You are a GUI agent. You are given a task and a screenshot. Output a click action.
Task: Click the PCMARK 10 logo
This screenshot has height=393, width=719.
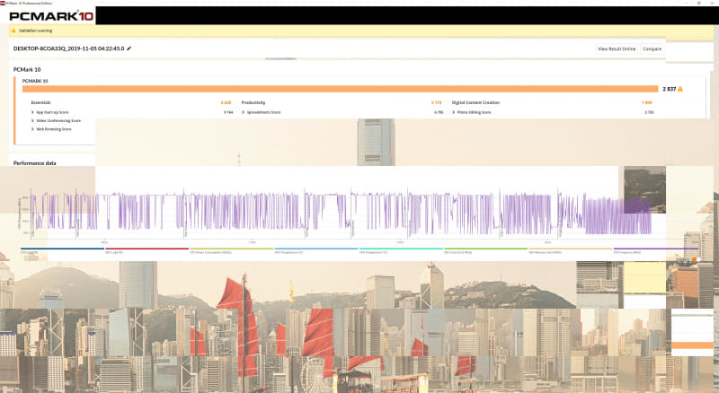pos(51,16)
